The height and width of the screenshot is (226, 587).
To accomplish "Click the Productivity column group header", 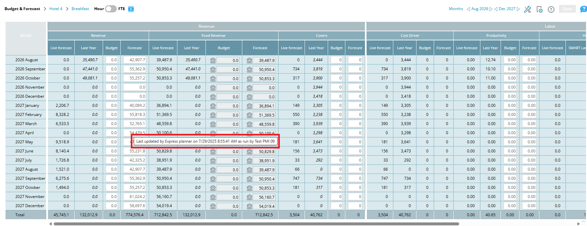I will (496, 35).
